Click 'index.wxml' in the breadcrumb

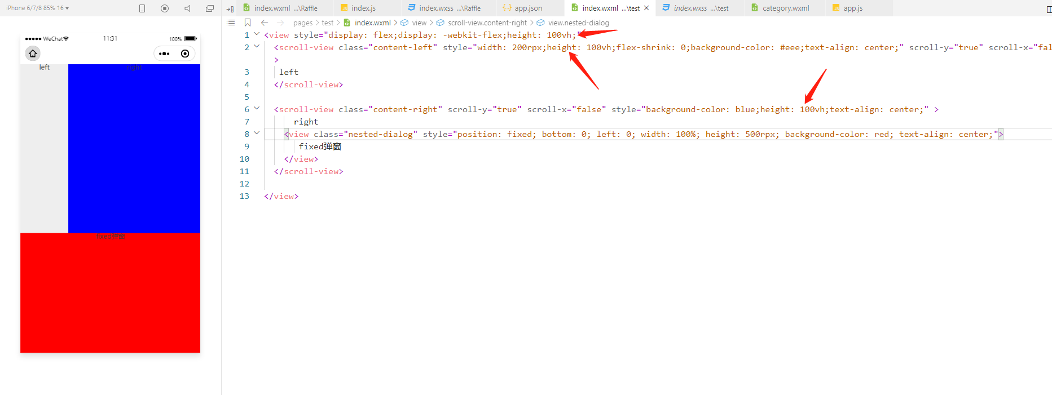[x=372, y=23]
